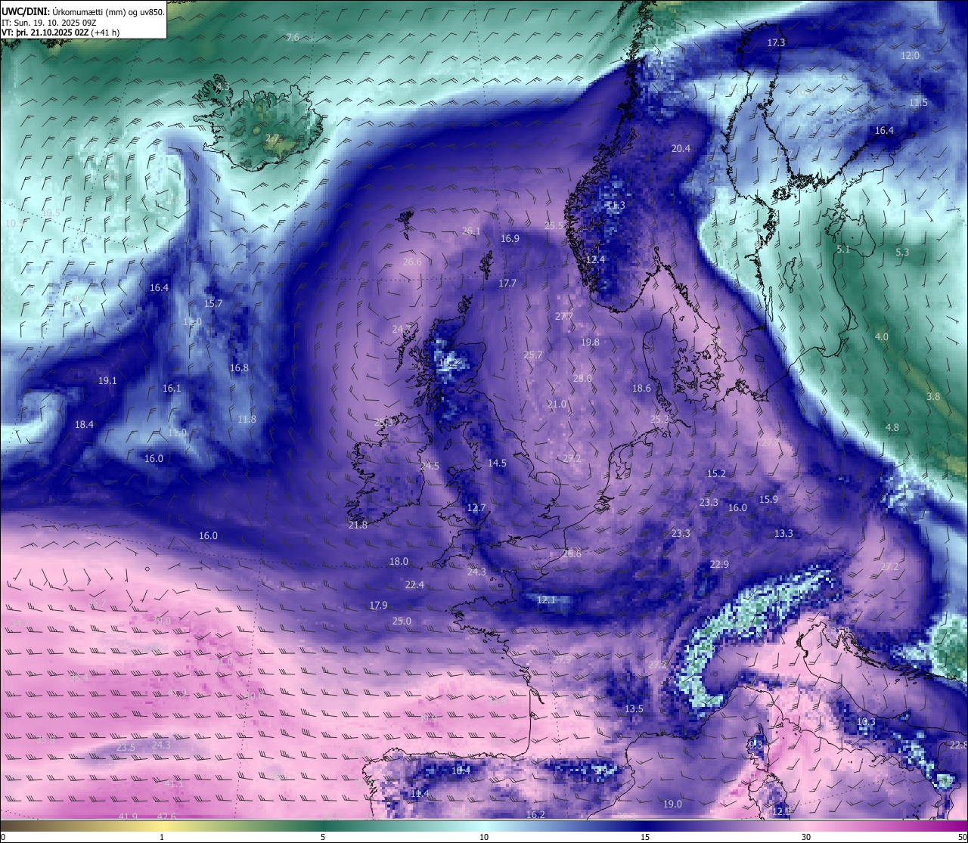Click the 17.3 precipitable water label
The width and height of the screenshot is (968, 843).
pos(777,42)
